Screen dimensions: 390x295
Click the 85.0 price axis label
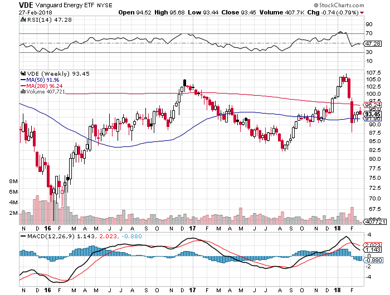click(374, 141)
